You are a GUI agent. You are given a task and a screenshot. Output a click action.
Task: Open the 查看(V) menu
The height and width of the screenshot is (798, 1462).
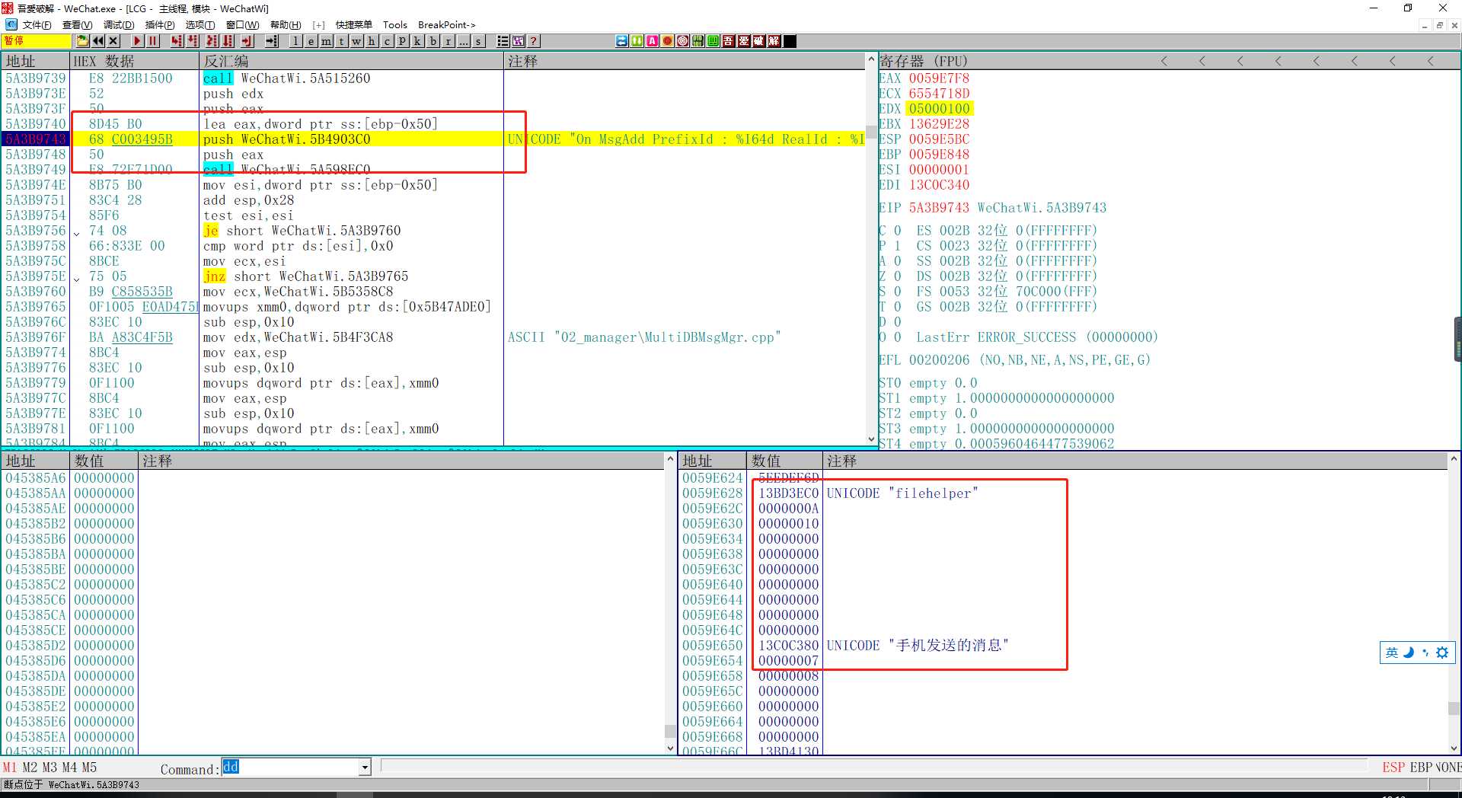coord(78,25)
